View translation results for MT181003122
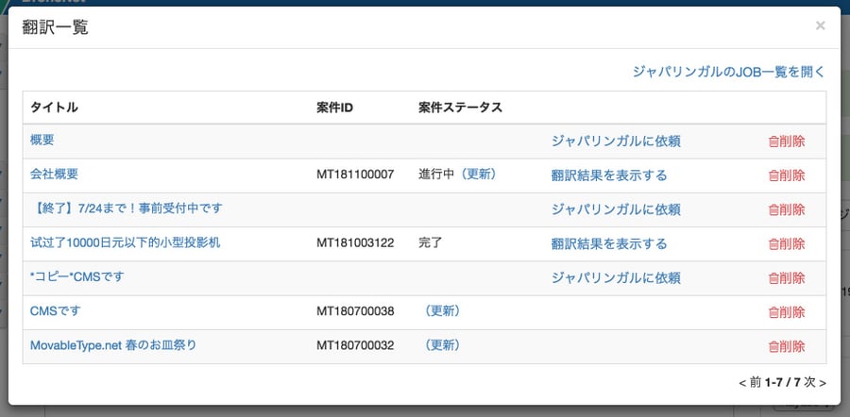Image resolution: width=850 pixels, height=417 pixels. 609,243
